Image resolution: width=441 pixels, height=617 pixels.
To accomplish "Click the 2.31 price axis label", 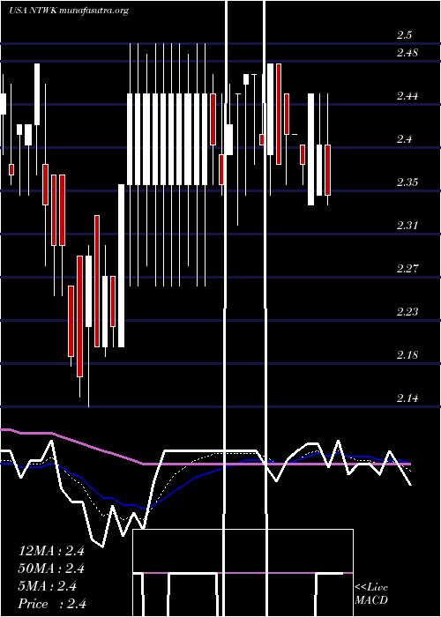I will [x=407, y=226].
